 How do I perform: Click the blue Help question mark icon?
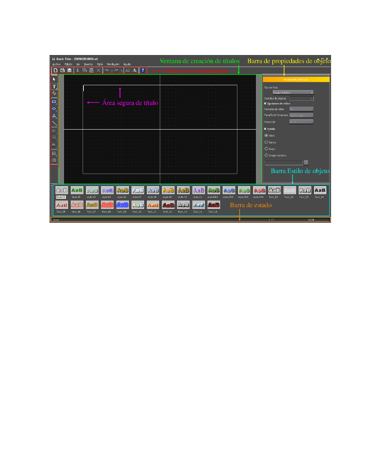(143, 71)
